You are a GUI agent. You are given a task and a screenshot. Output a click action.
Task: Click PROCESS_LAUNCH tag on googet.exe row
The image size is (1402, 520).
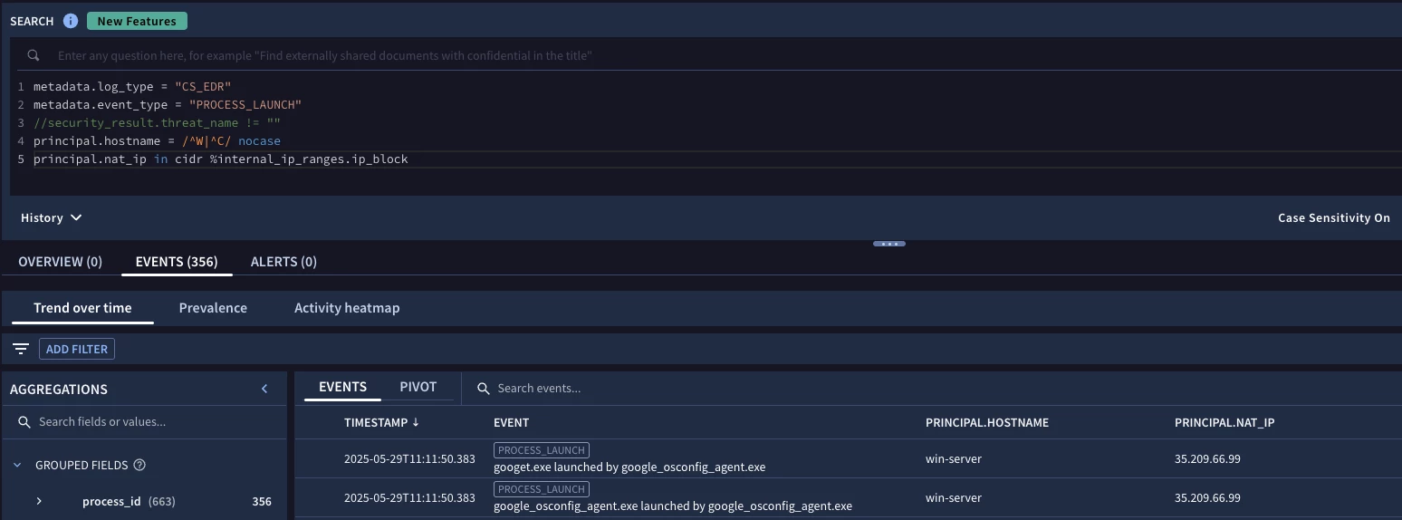[542, 449]
